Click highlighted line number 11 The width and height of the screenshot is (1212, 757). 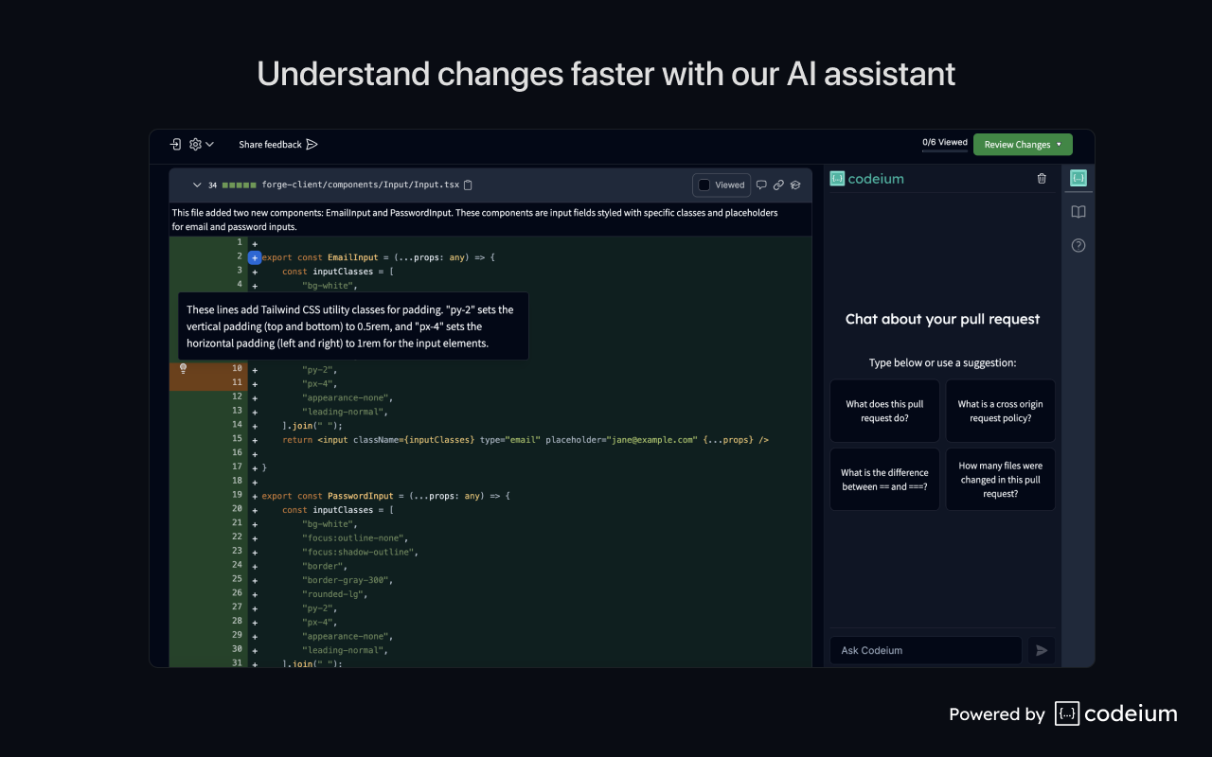(237, 382)
